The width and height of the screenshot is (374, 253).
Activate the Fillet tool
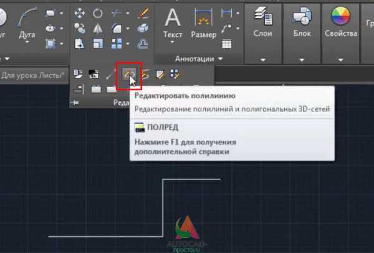pos(117,29)
